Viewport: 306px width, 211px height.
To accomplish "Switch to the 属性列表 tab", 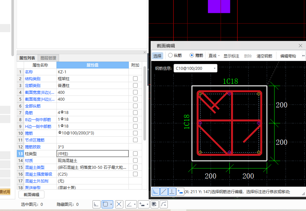I will tap(27, 58).
